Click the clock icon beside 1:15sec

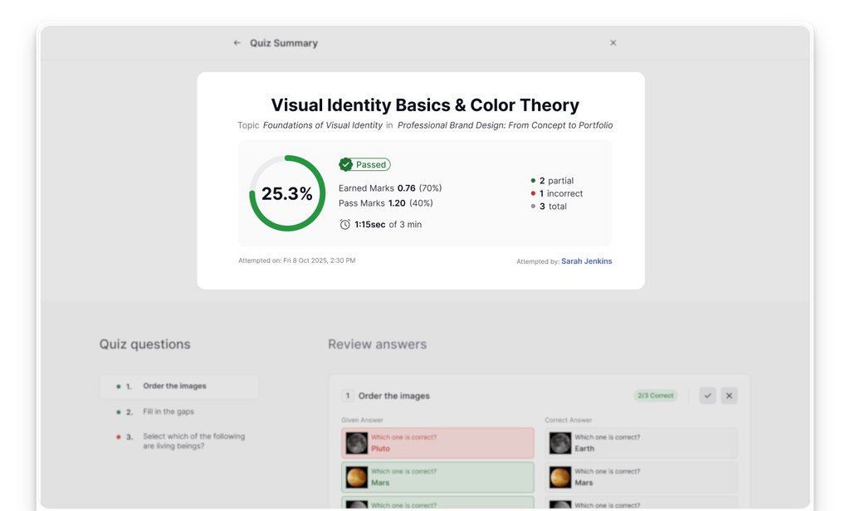coord(344,224)
